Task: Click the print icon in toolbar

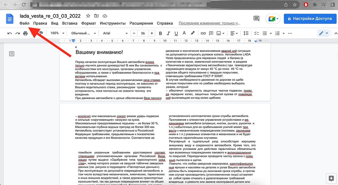Action: 25,33
